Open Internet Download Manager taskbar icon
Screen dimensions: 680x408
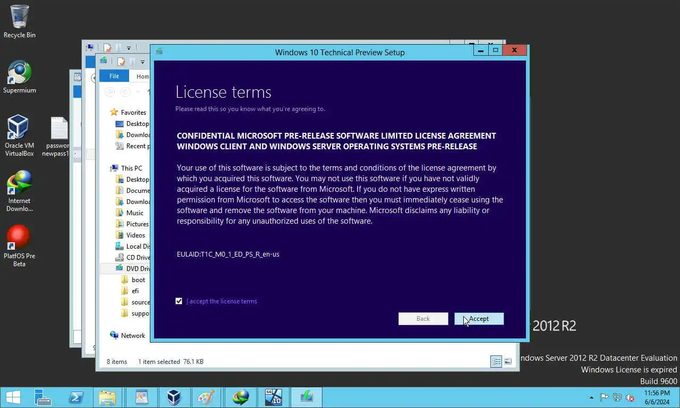241,397
